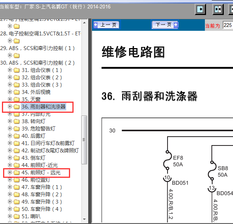Expand the 45. 前照灯 - 远光 node

10,172
